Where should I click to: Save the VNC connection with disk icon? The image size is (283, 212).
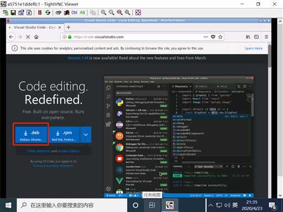point(13,13)
